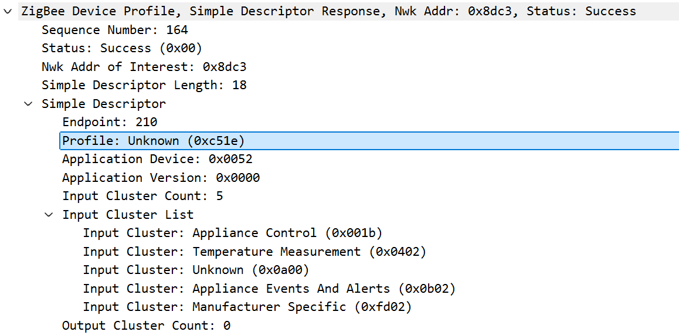This screenshot has height=335, width=679.
Task: Select Application Device: 0x0052 row
Action: click(x=158, y=159)
